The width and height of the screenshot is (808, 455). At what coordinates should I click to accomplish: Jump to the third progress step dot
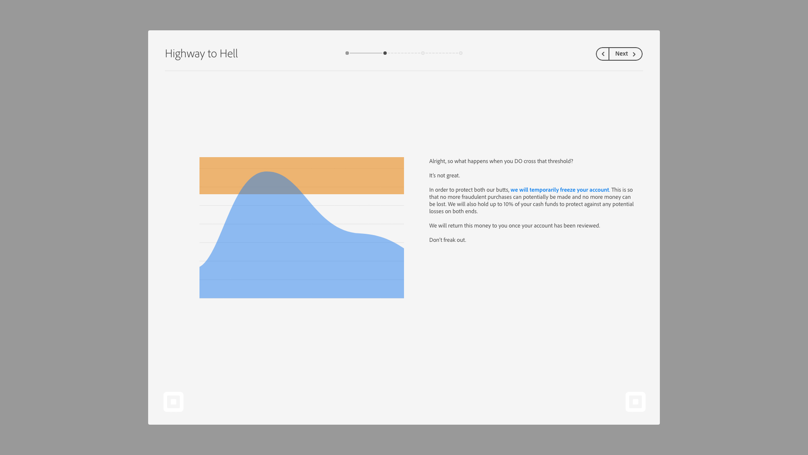click(x=423, y=53)
